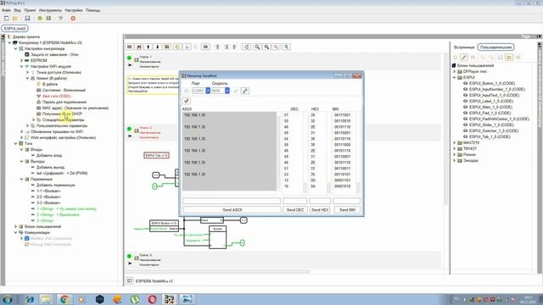This screenshot has height=305, width=543.
Task: Collapse the WiFi module settings node
Action: (x=21, y=66)
